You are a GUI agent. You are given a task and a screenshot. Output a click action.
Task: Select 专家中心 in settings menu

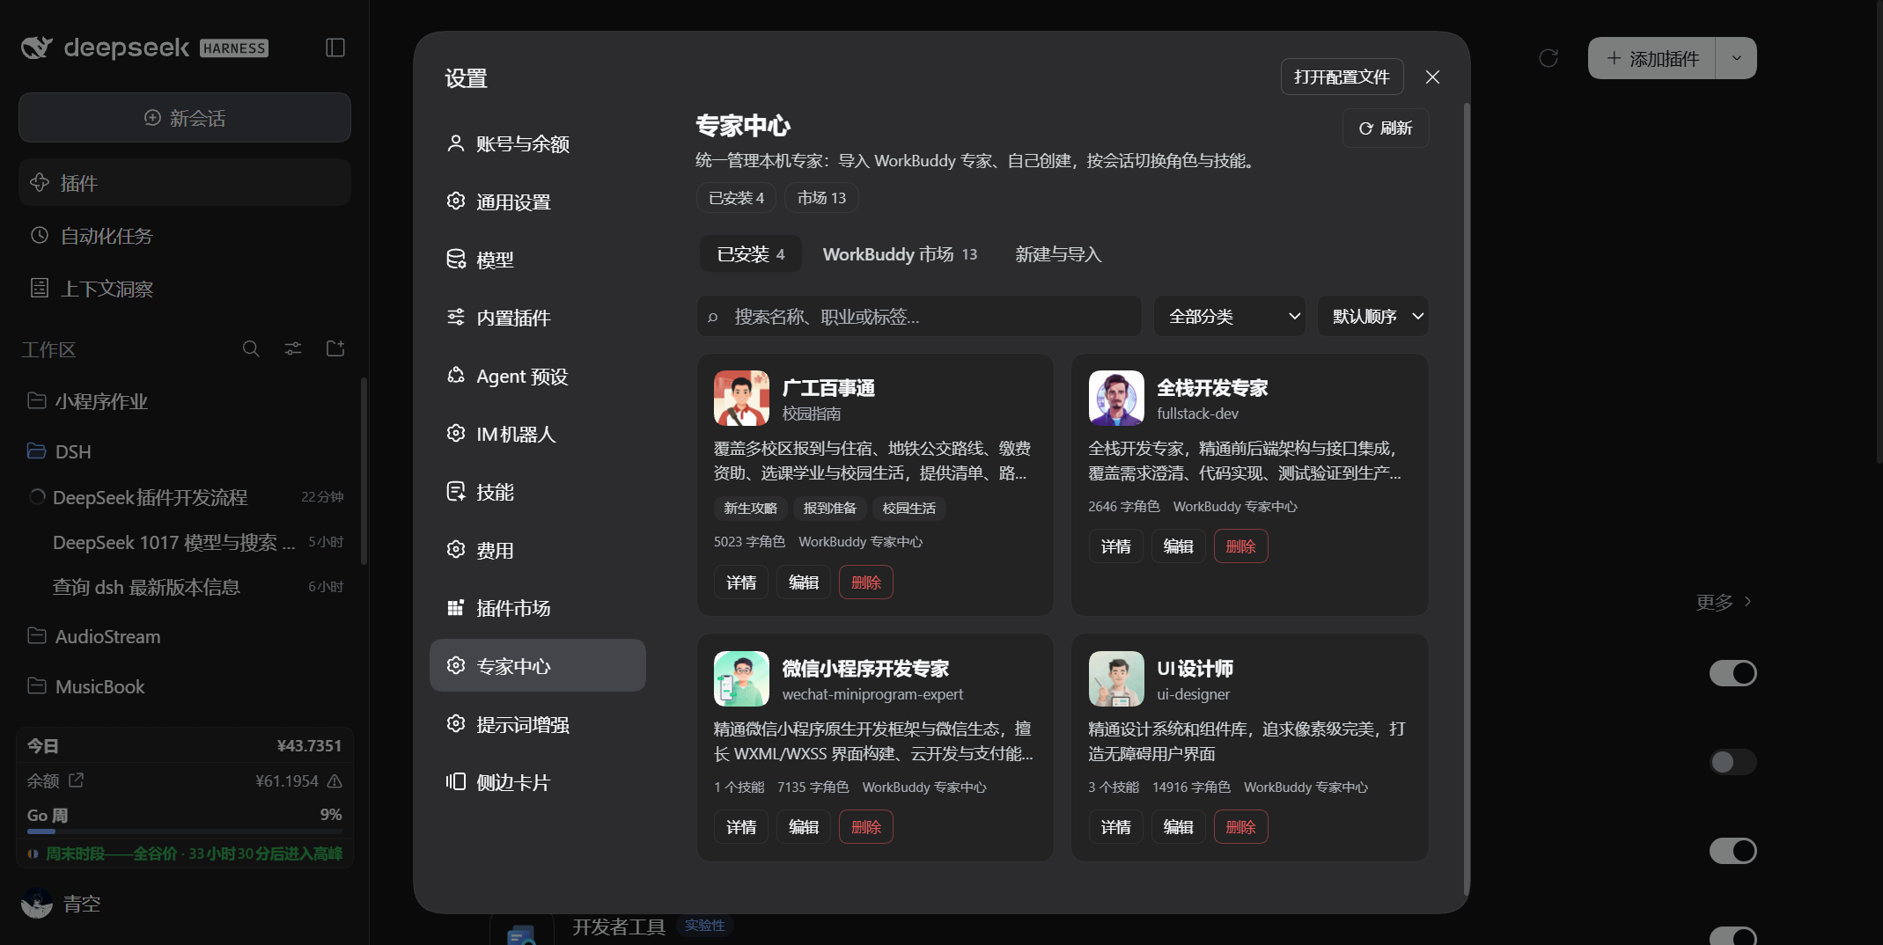[537, 666]
